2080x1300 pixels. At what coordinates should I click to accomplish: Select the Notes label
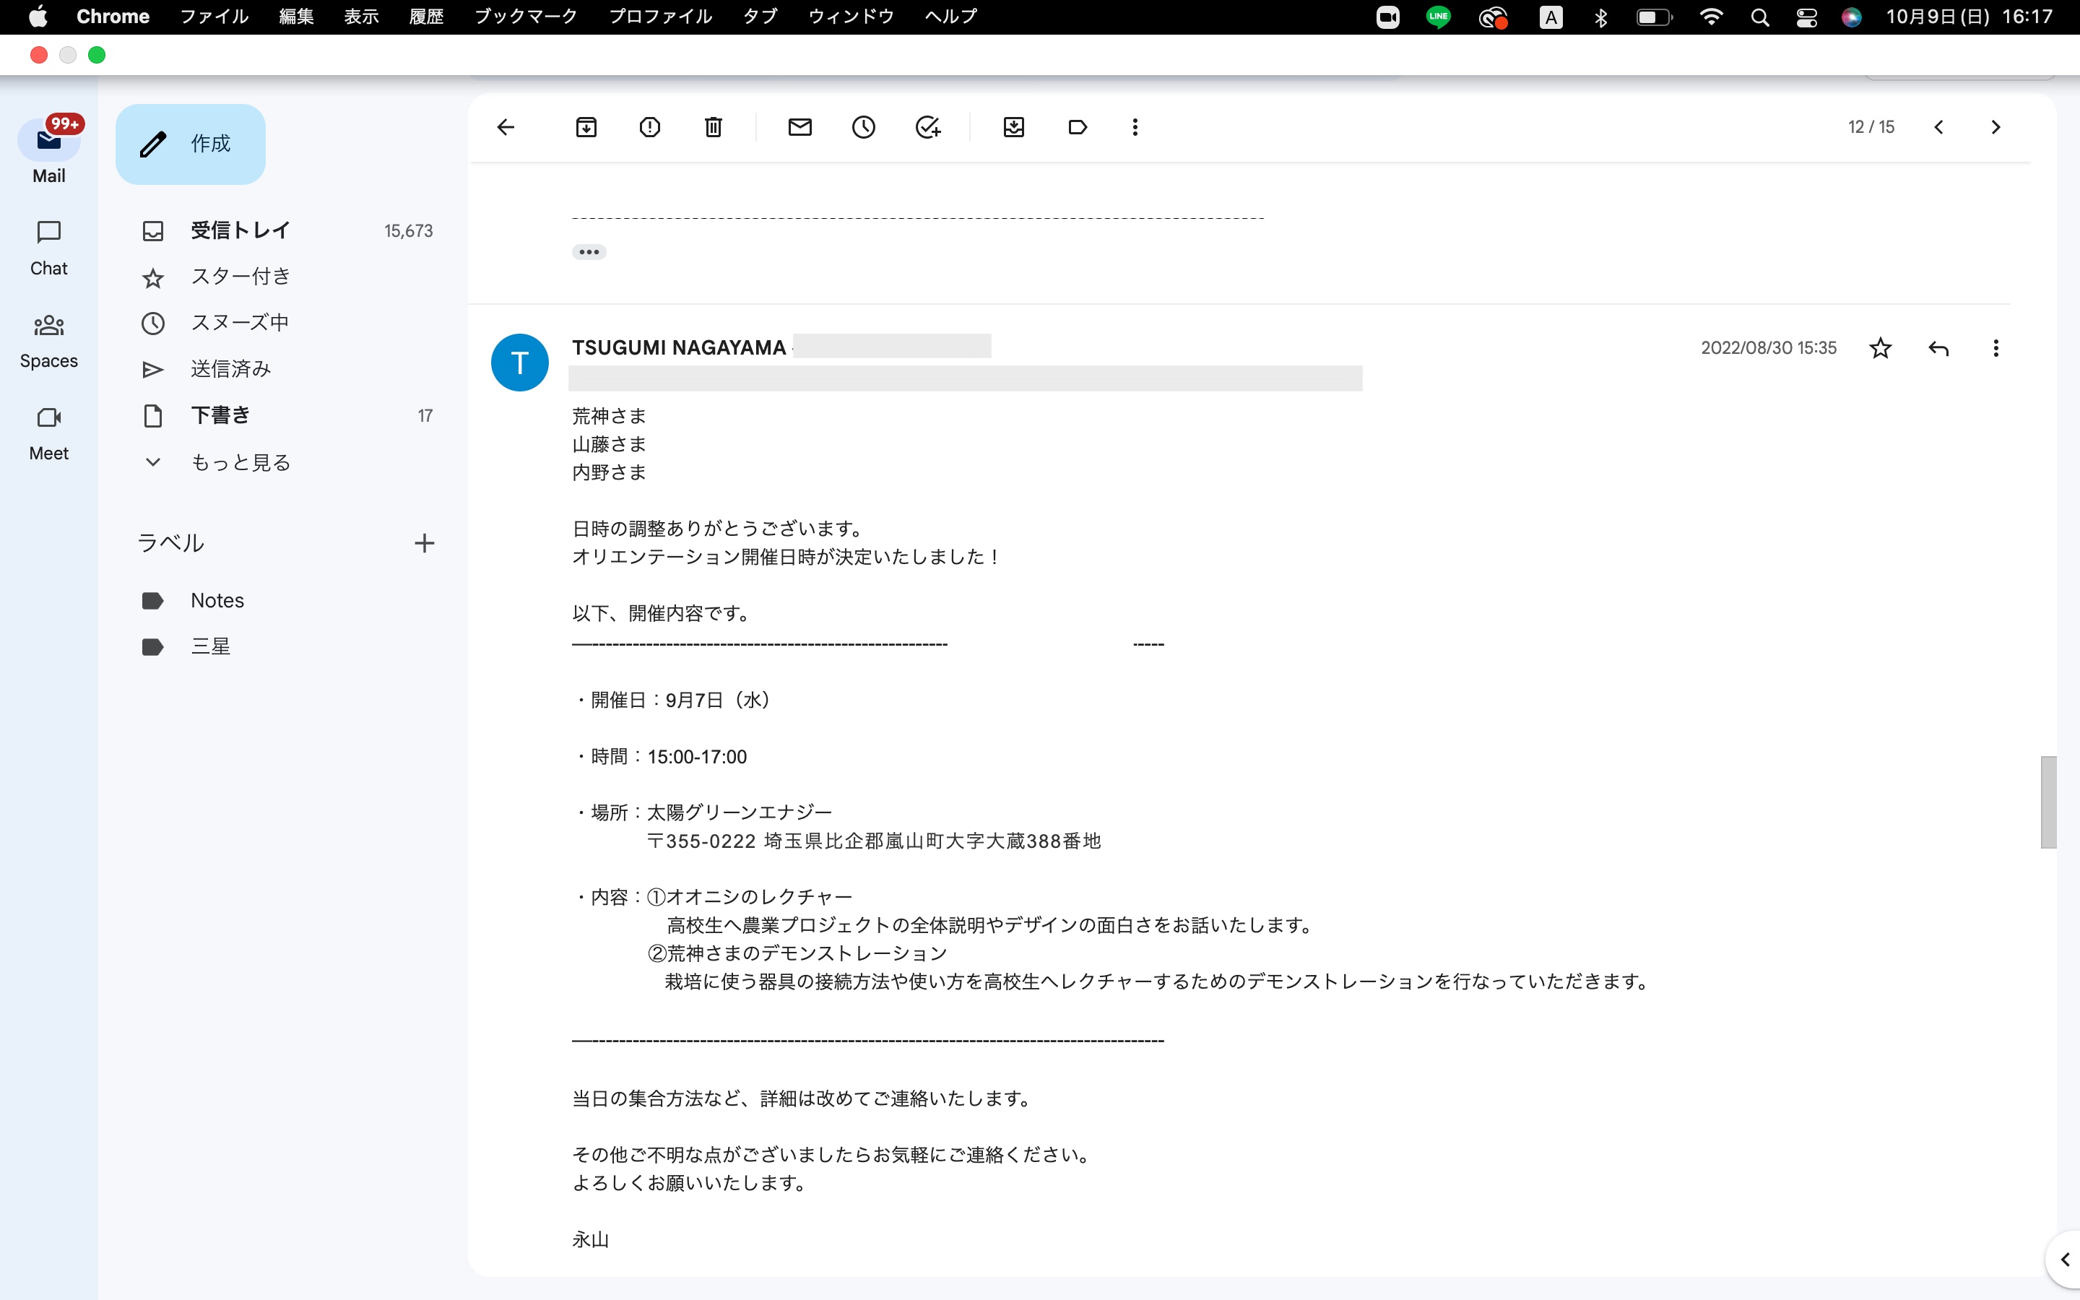tap(217, 600)
